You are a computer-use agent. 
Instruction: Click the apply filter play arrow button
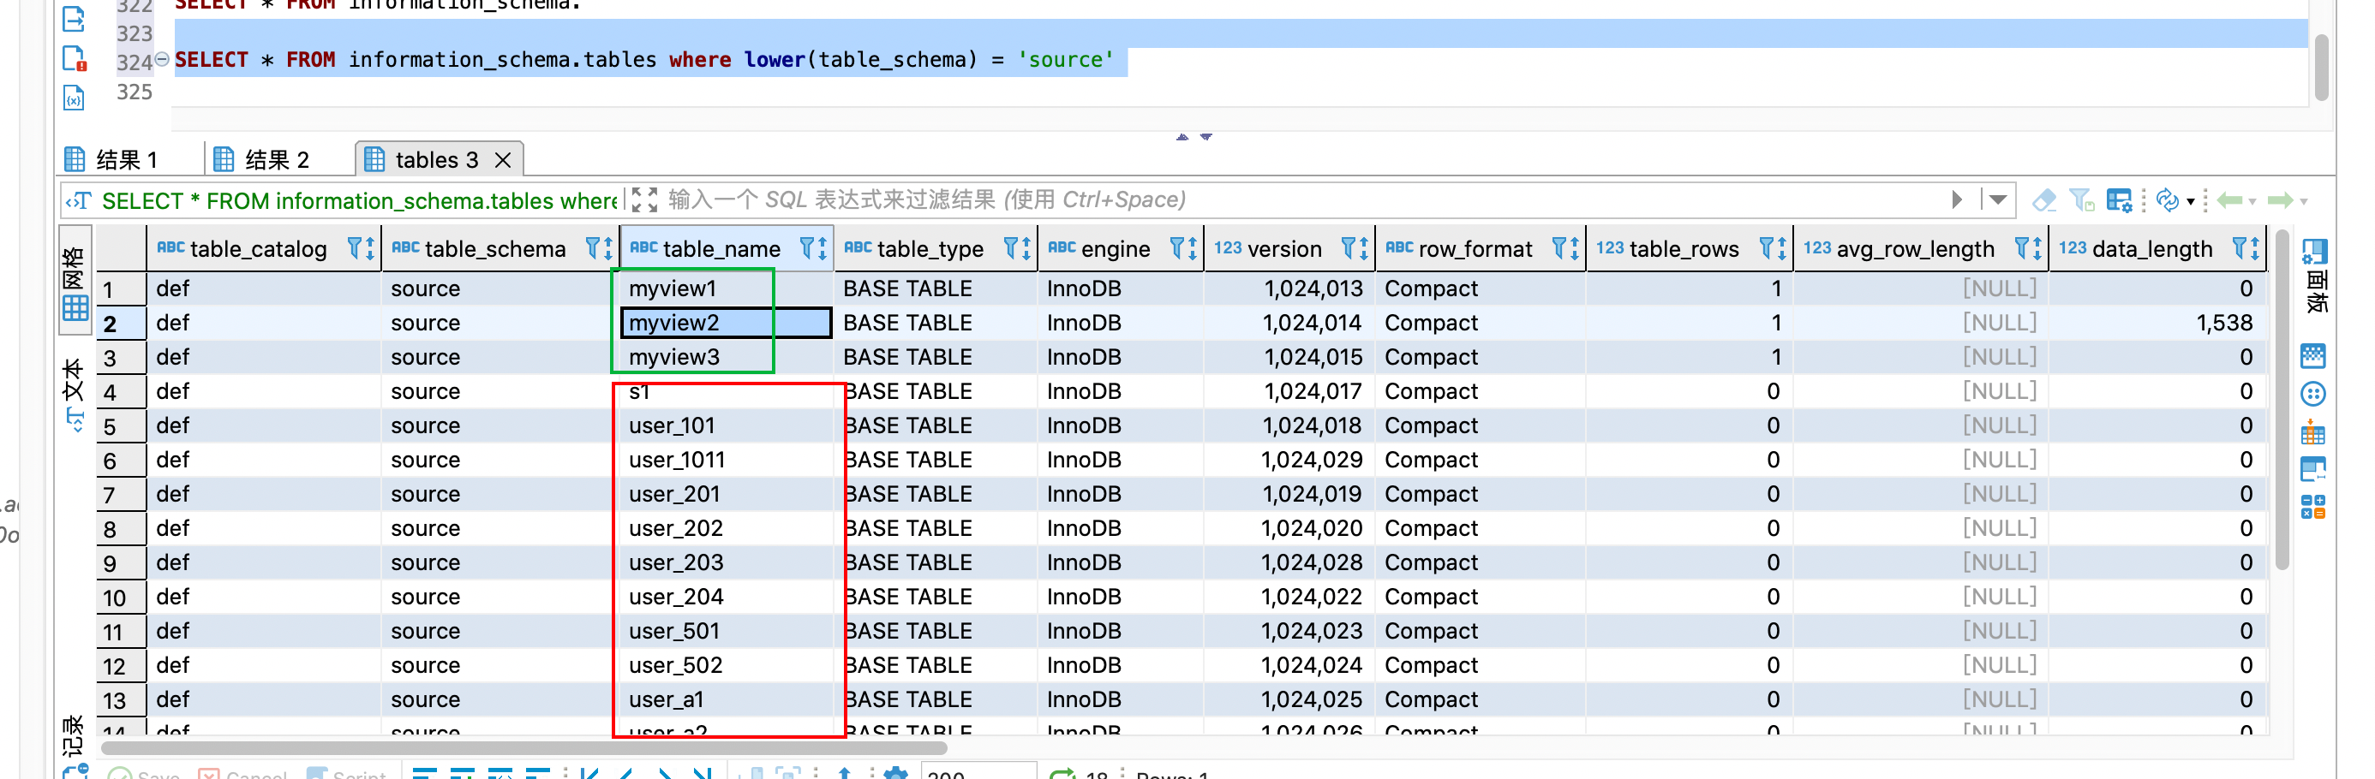pos(1958,199)
